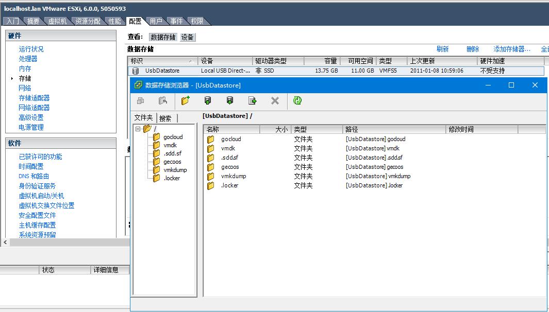The width and height of the screenshot is (549, 312).
Task: Click the vmdk folder icon in file list
Action: point(210,148)
